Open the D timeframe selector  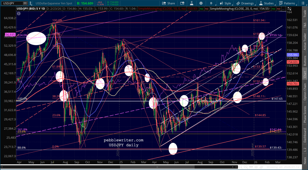pyautogui.click(x=211, y=3)
